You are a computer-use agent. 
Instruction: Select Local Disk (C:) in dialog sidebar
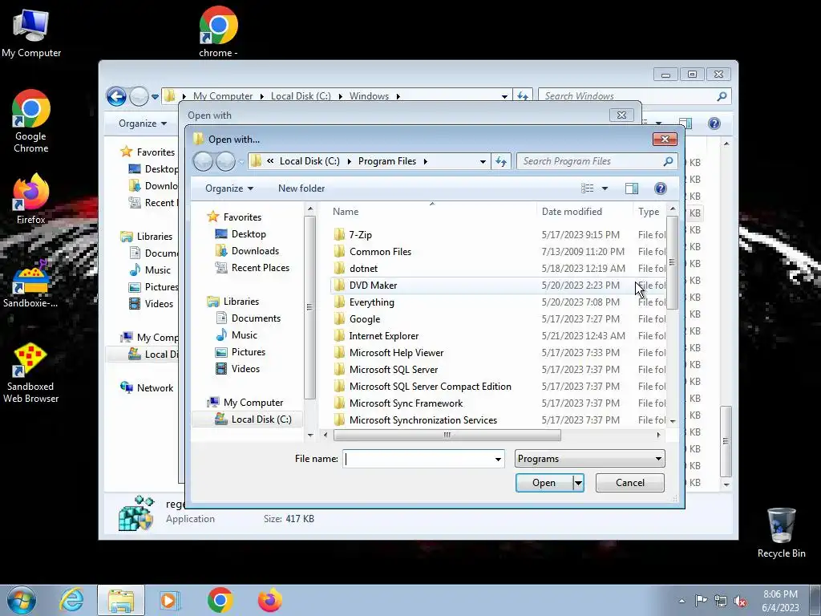pyautogui.click(x=261, y=419)
